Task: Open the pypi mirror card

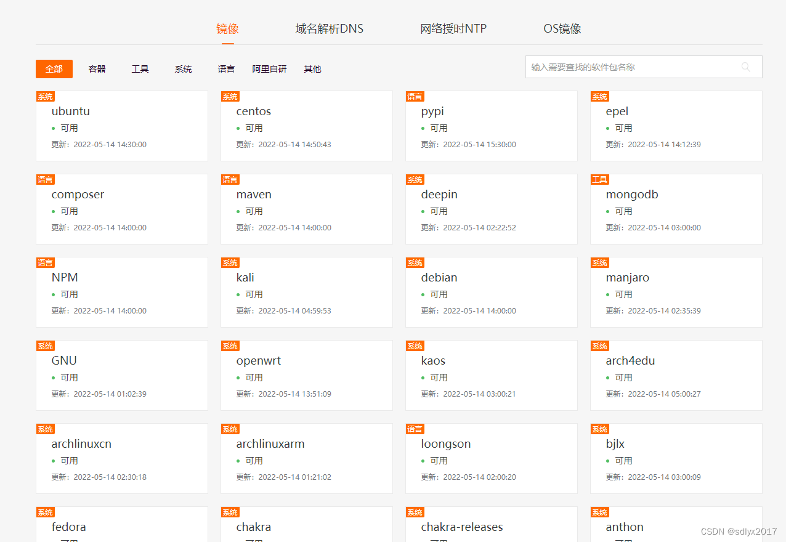Action: (492, 126)
